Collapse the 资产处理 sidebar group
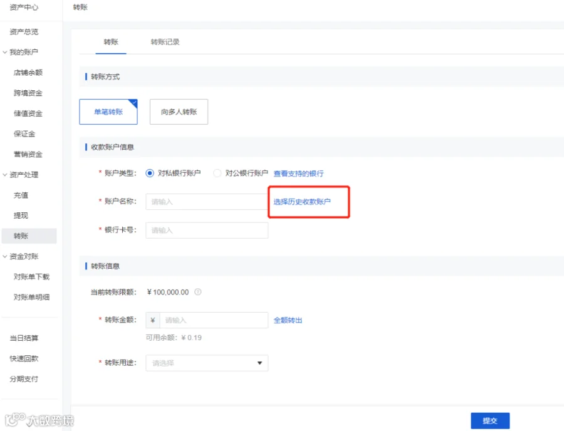 [5, 175]
